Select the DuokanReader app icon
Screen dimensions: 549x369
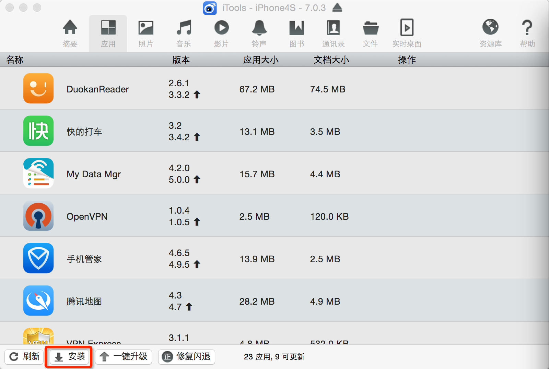pyautogui.click(x=38, y=88)
